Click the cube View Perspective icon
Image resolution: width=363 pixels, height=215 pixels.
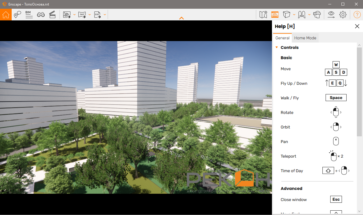[287, 15]
